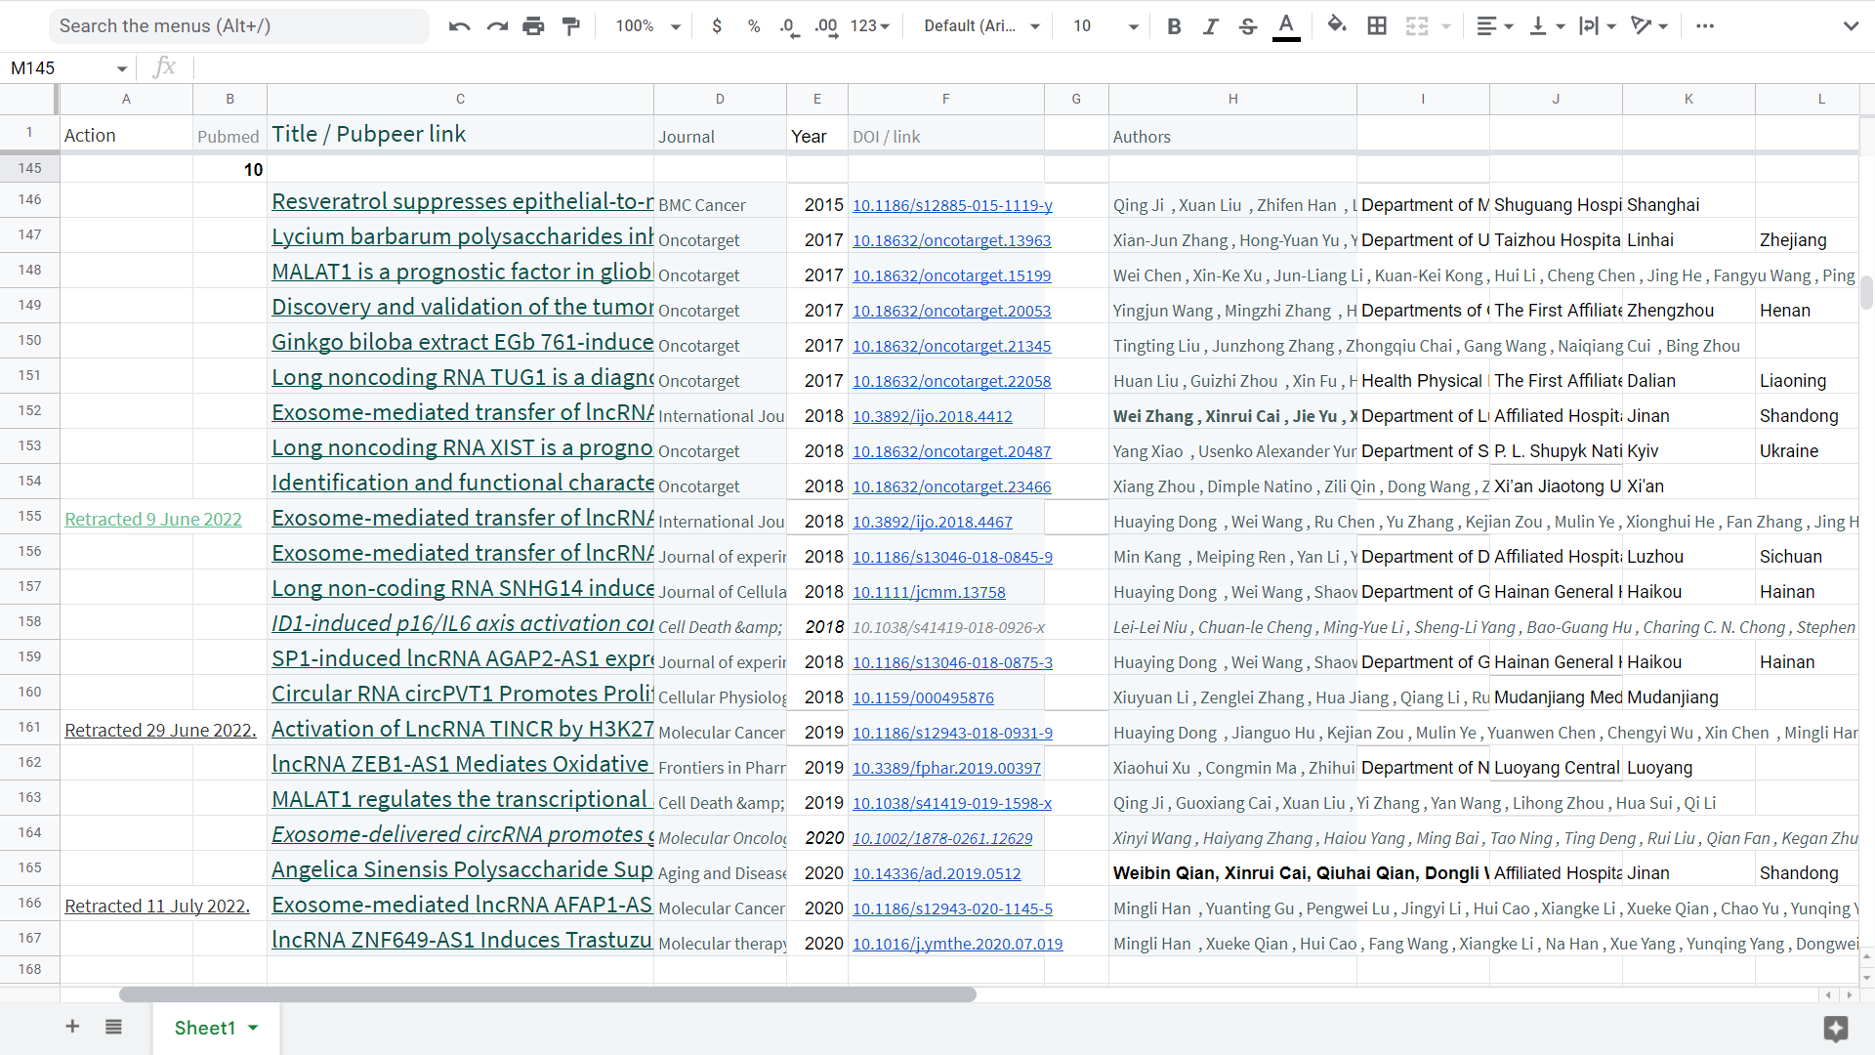Open DOI link 10.1186/s12885-015-1119-y

click(x=952, y=205)
